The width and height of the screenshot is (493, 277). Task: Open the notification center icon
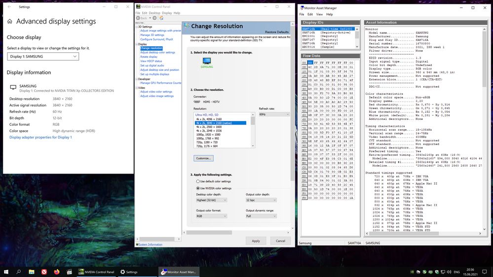485,272
